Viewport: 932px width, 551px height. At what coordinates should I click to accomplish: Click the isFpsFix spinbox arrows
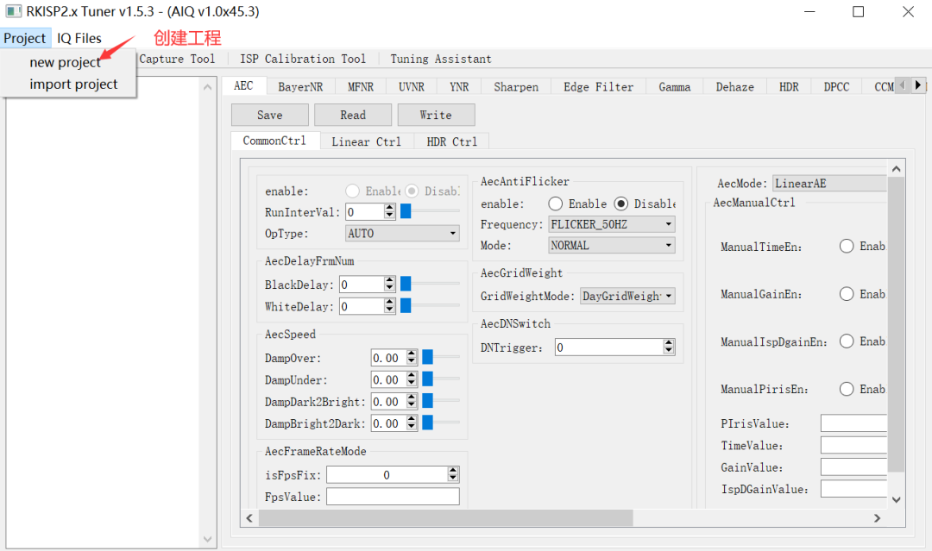(x=454, y=473)
